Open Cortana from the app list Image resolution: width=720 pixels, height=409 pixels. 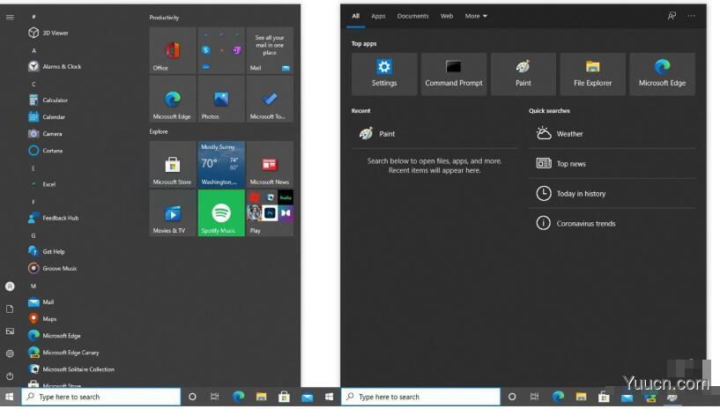(45, 150)
